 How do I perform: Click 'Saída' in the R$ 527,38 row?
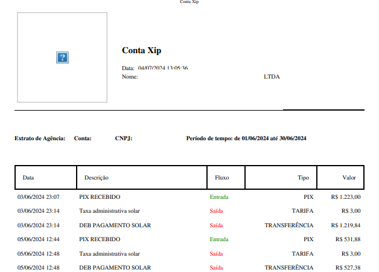tap(216, 268)
